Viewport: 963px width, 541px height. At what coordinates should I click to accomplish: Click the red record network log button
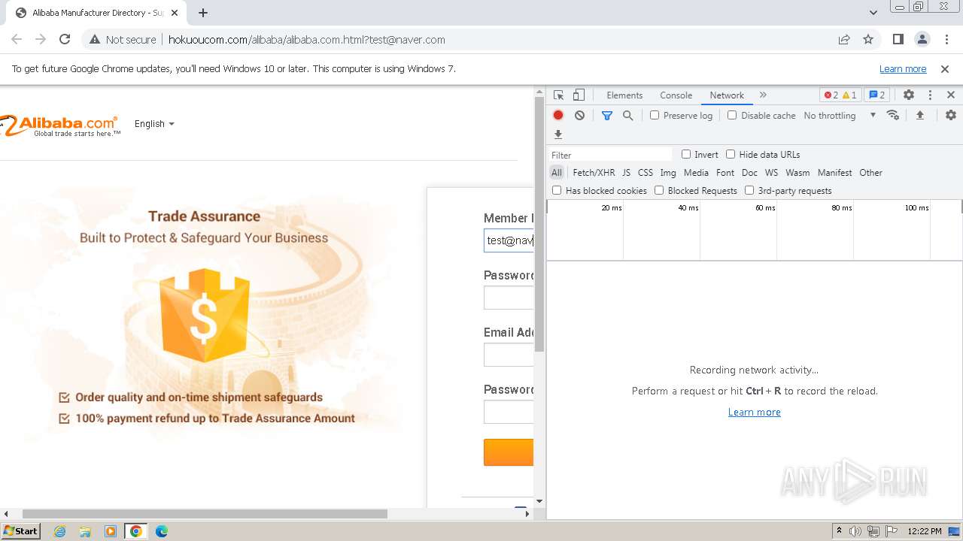[558, 115]
